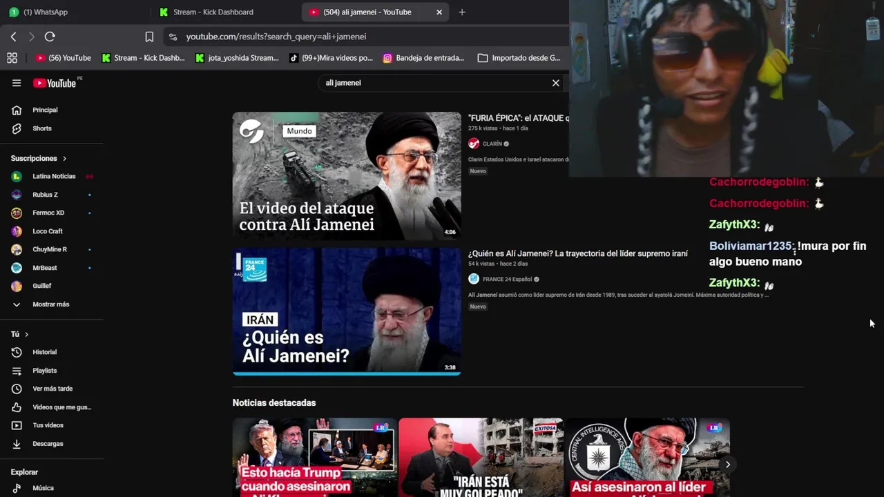Switch to the Stream - Kick Dashboard tab

(226, 12)
